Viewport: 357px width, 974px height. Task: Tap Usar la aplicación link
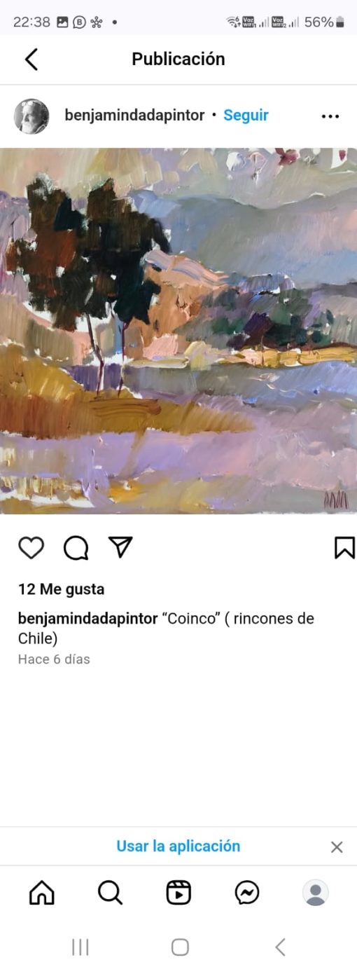tap(178, 846)
